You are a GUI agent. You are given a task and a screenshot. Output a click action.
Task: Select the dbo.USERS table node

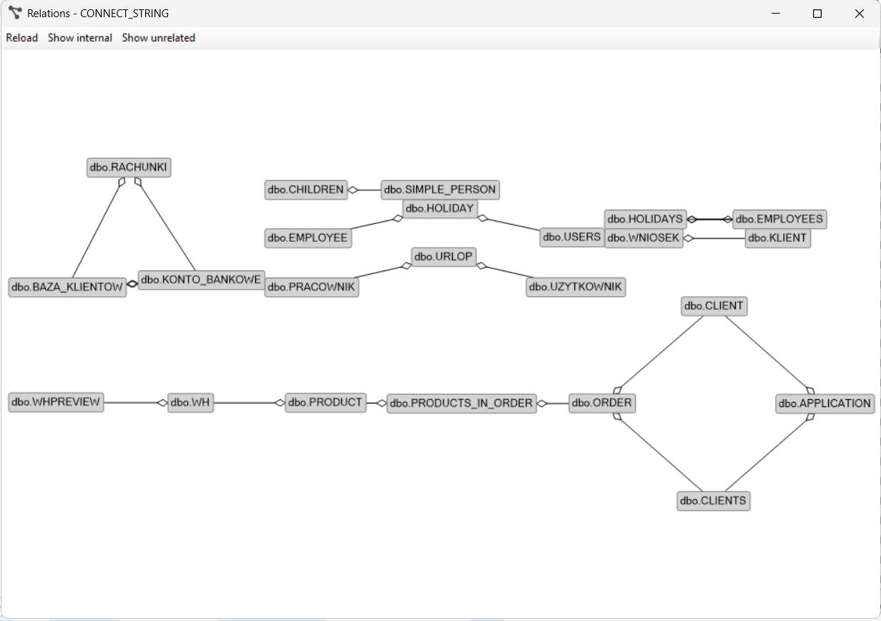(x=572, y=237)
